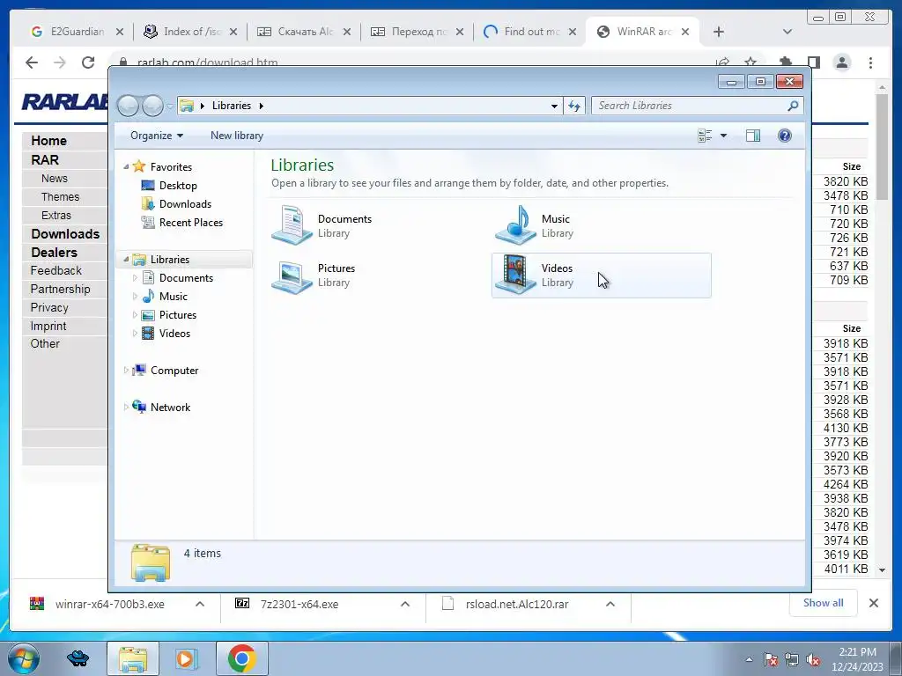This screenshot has height=676, width=902.
Task: Launch Windows Media Player from taskbar
Action: pyautogui.click(x=186, y=658)
